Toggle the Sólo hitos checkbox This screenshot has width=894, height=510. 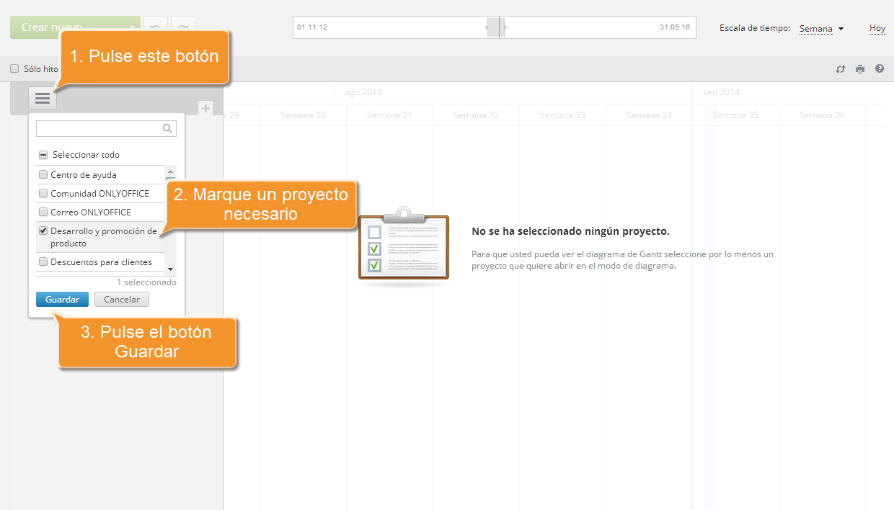tap(14, 69)
